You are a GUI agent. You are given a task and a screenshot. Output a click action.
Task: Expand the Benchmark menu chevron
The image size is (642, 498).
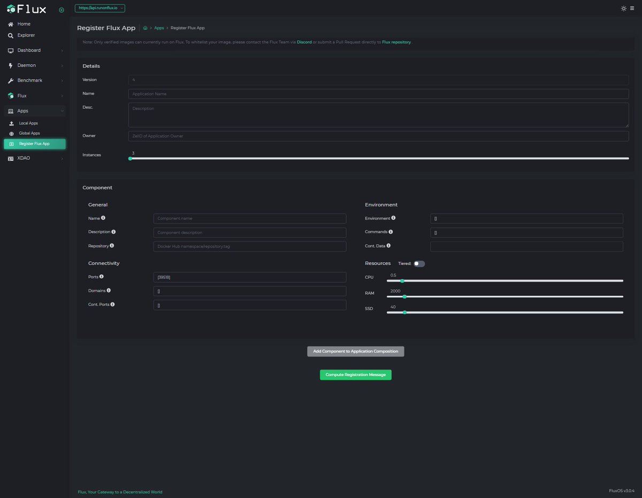(62, 81)
